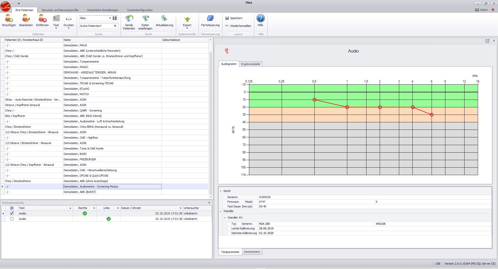Save search filter with the disk icon
Screen dimensions: 498x269
115,18
